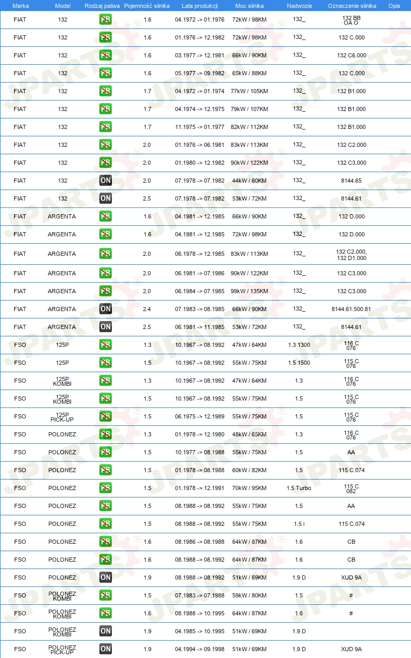
Task: Click the petrol icon in the 1.5 Turbo row
Action: [106, 488]
